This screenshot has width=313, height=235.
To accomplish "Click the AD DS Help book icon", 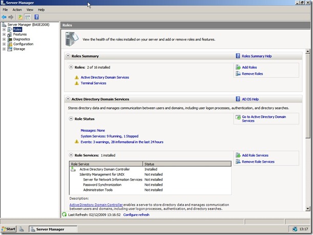I will 238,99.
